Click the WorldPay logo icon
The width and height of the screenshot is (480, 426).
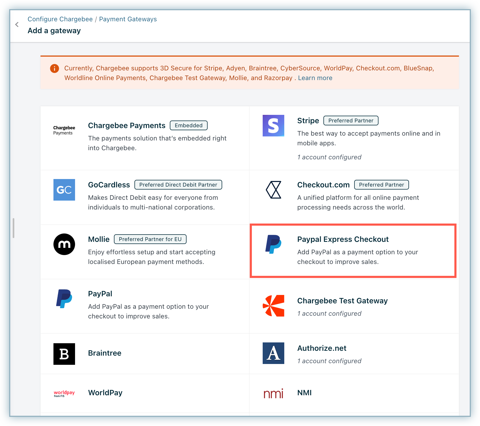(x=64, y=394)
